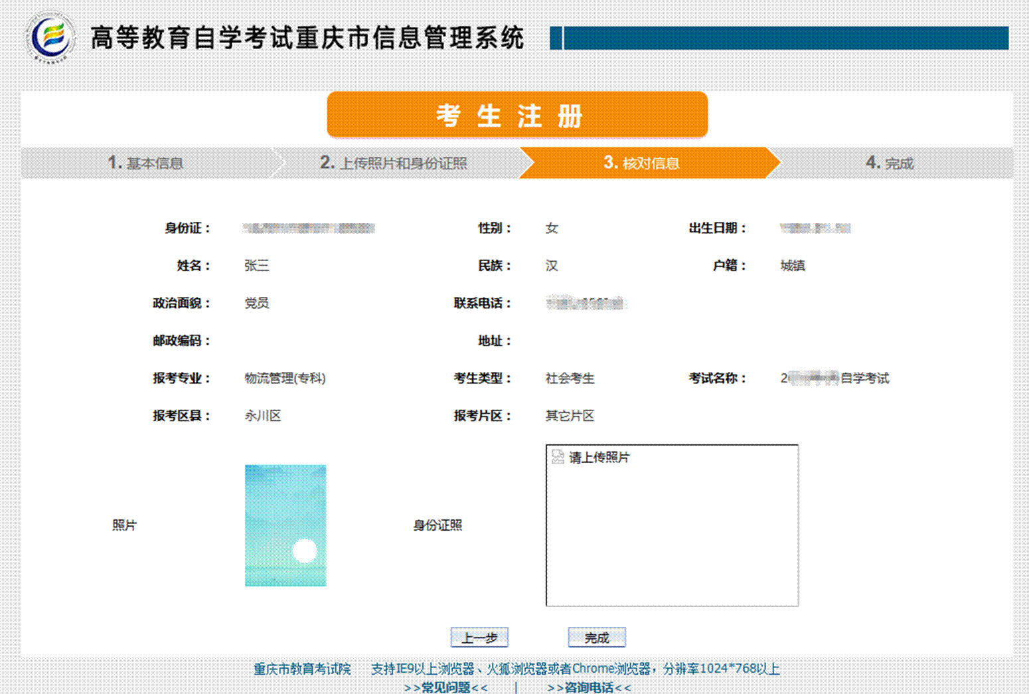The width and height of the screenshot is (1029, 694).
Task: Click the exam system logo icon
Action: (x=50, y=37)
